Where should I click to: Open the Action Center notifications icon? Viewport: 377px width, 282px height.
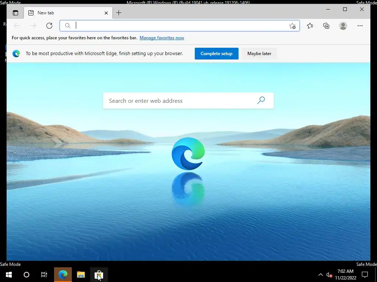[x=365, y=275]
